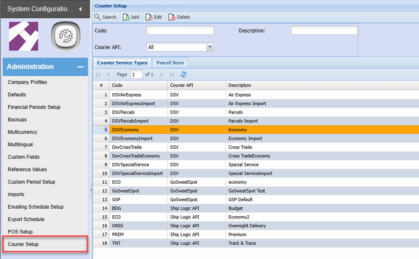Collapse the System Configuration sidebar panel
The image size is (419, 259).
click(80, 9)
